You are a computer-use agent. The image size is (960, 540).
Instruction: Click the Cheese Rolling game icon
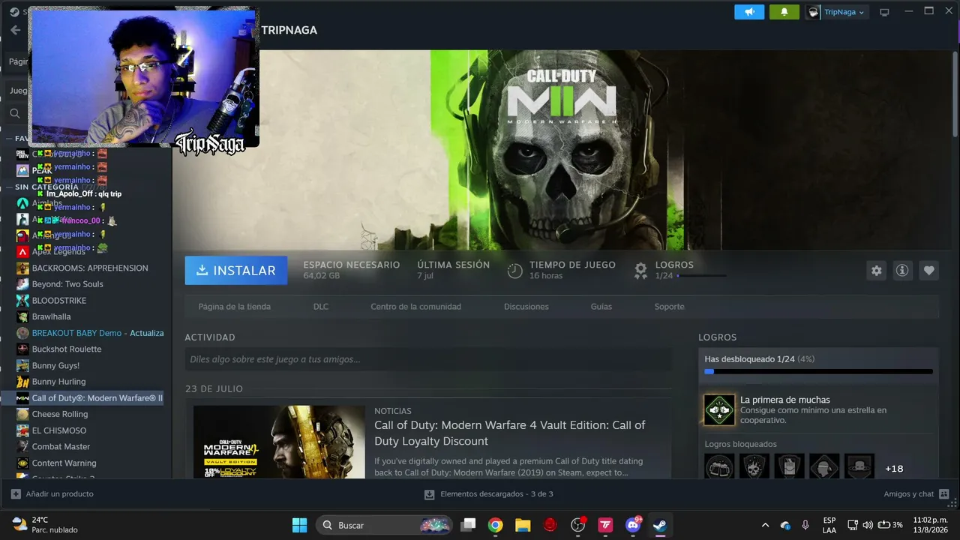pos(23,414)
